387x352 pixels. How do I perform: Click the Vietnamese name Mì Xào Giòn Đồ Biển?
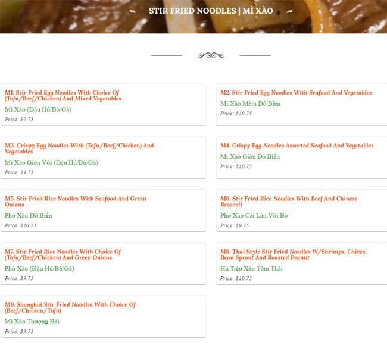click(249, 156)
